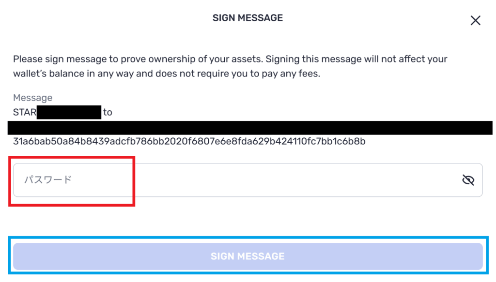Click the パスワード placeholder text
This screenshot has width=496, height=282.
[48, 179]
